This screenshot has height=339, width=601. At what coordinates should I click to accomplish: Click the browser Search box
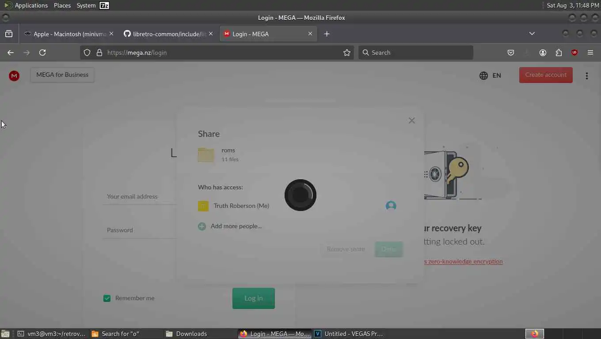click(x=415, y=53)
